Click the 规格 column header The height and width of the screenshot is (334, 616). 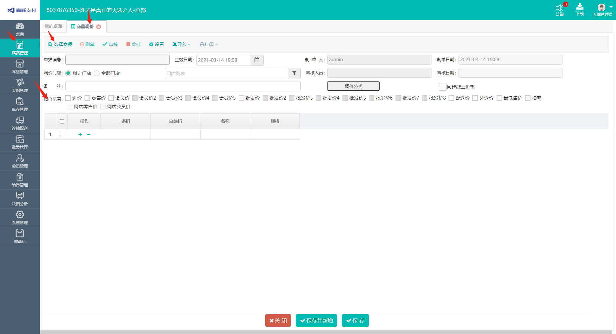[275, 121]
